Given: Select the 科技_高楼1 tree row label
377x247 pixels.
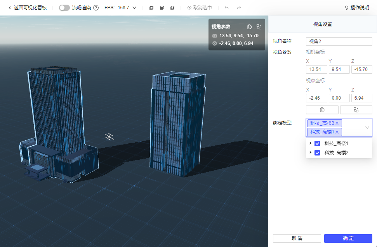Looking at the screenshot, I should (x=336, y=143).
